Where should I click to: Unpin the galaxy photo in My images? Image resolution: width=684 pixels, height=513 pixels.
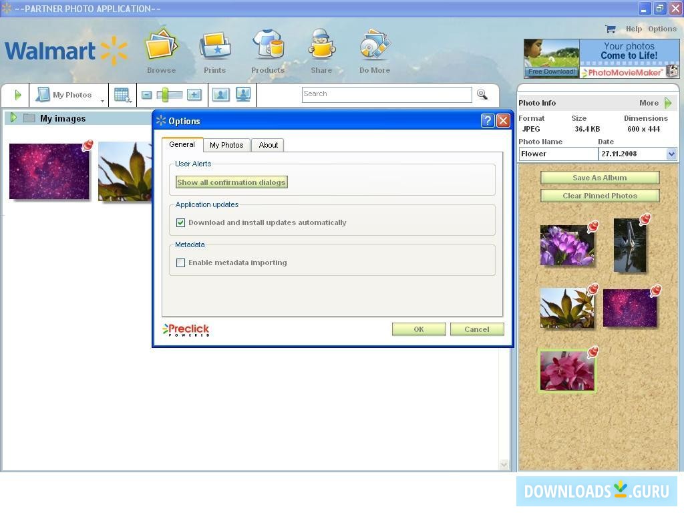88,145
